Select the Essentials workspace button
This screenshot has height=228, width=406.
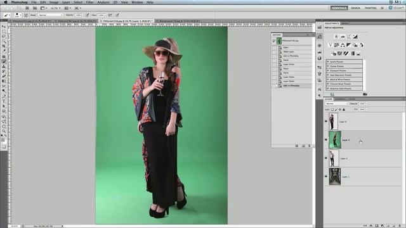coord(339,8)
